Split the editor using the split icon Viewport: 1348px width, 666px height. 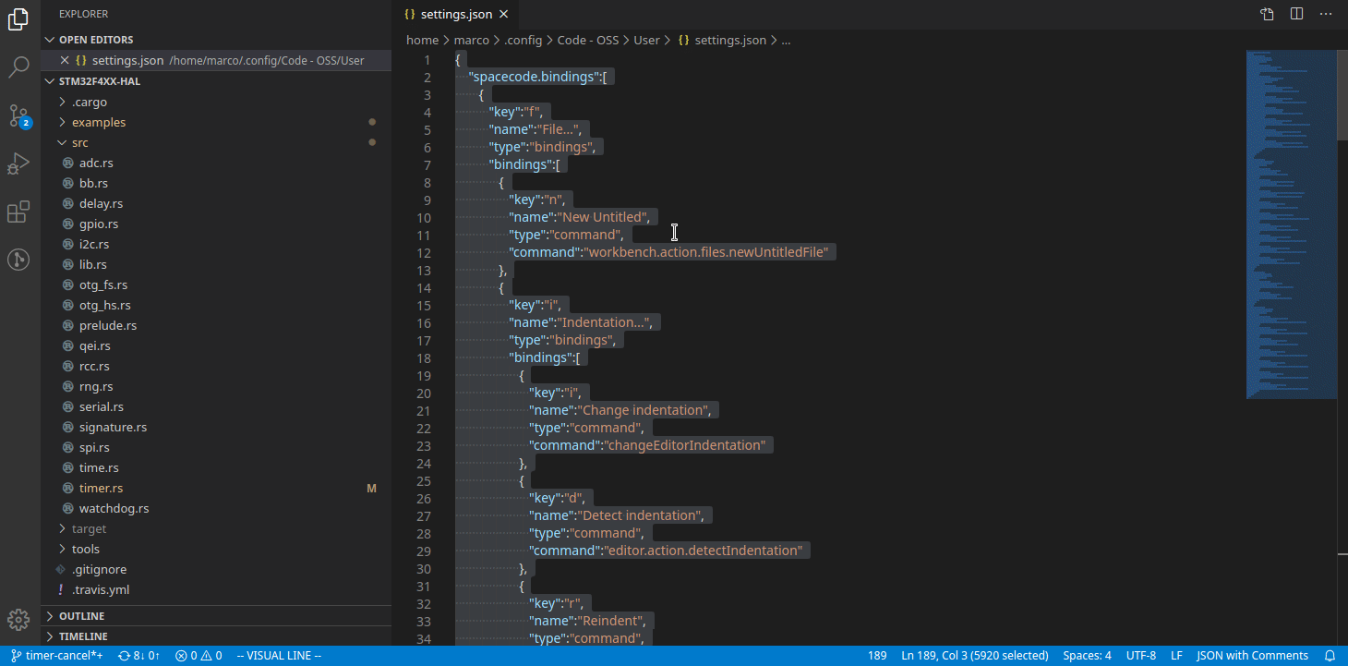coord(1296,13)
